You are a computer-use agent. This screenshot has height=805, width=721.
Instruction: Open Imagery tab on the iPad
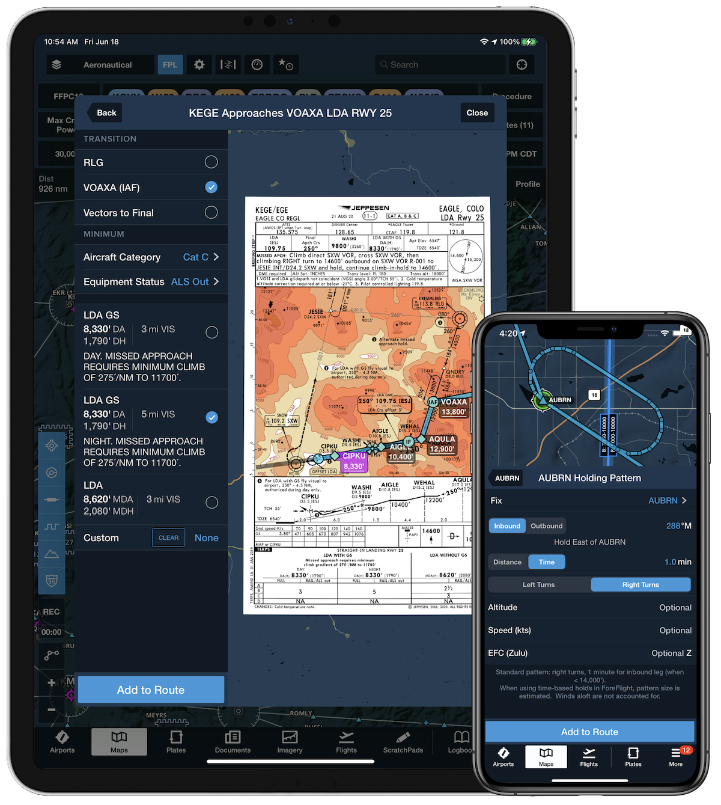(290, 742)
